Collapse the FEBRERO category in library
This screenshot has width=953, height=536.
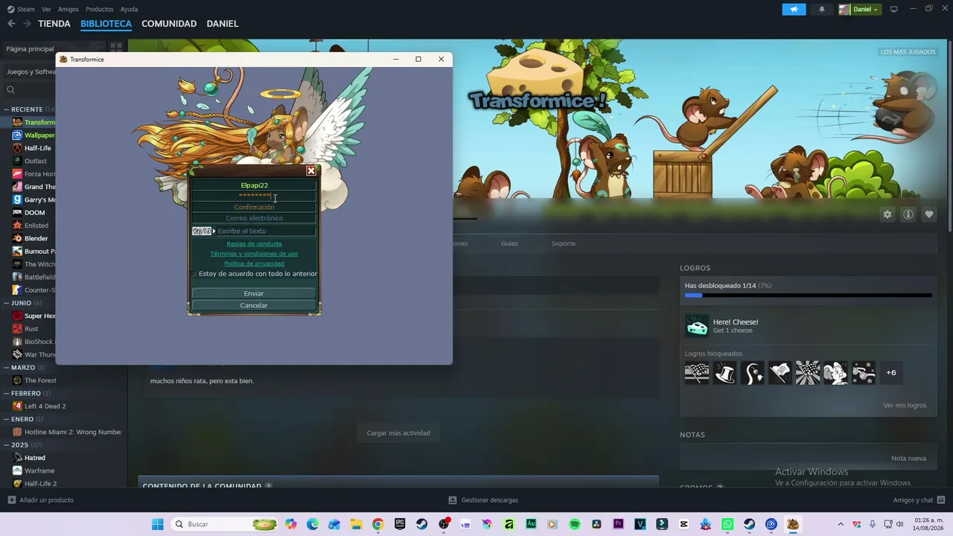click(6, 393)
